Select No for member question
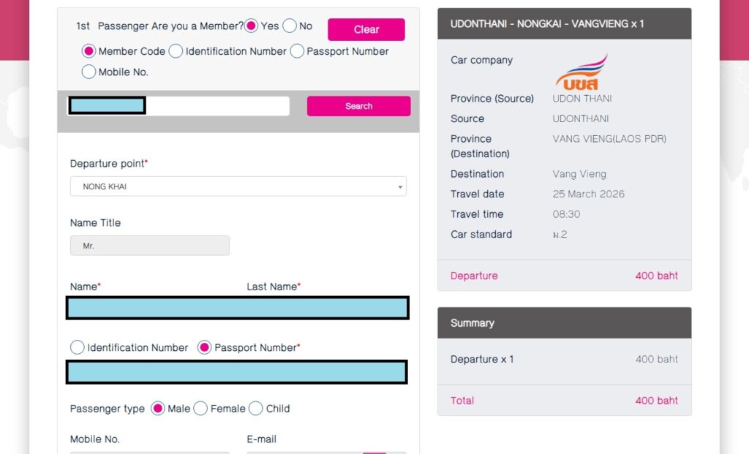The height and width of the screenshot is (454, 749). point(290,26)
